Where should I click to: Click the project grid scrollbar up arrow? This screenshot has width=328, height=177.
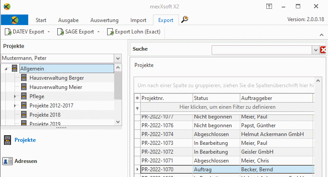click(x=318, y=81)
